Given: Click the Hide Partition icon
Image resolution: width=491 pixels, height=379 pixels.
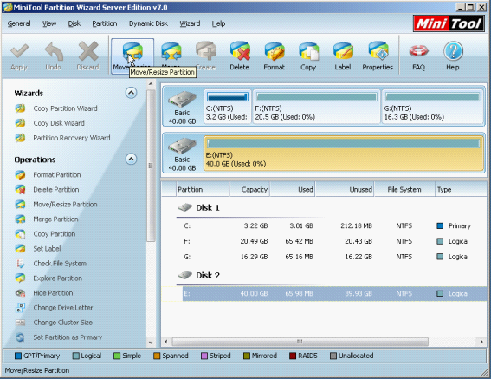Looking at the screenshot, I should coord(21,293).
